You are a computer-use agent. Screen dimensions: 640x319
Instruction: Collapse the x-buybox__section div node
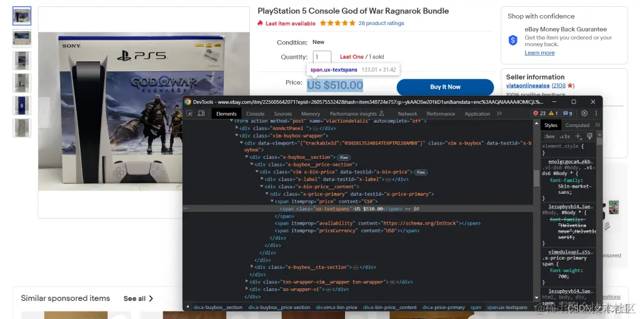(x=246, y=157)
